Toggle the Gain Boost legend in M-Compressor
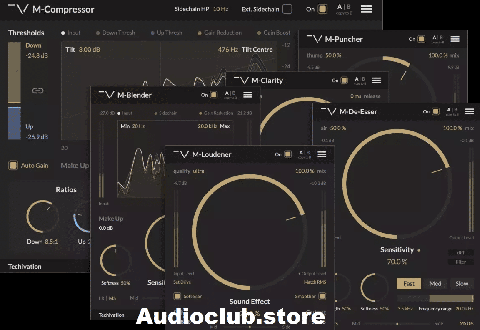 click(274, 33)
